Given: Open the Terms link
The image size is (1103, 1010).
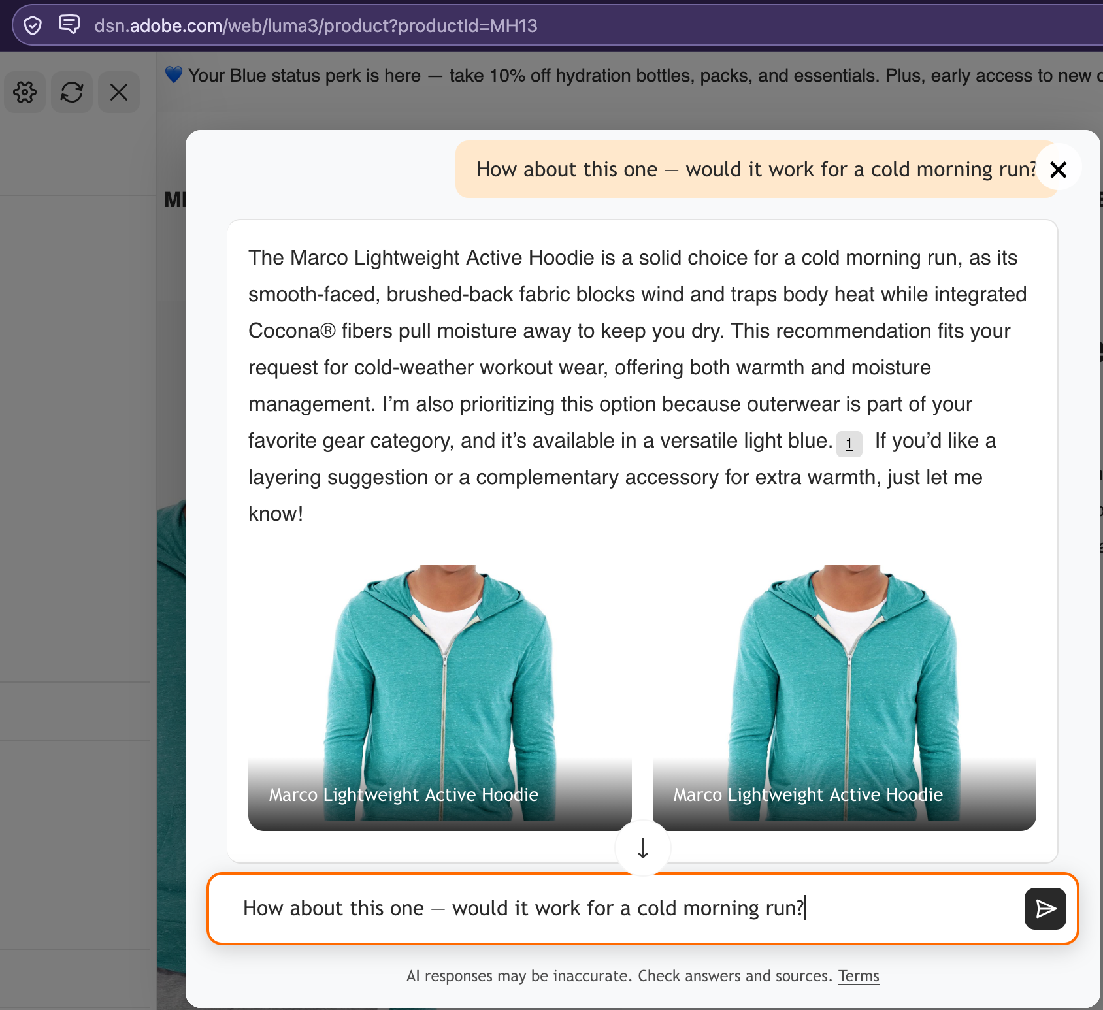Looking at the screenshot, I should coord(859,976).
